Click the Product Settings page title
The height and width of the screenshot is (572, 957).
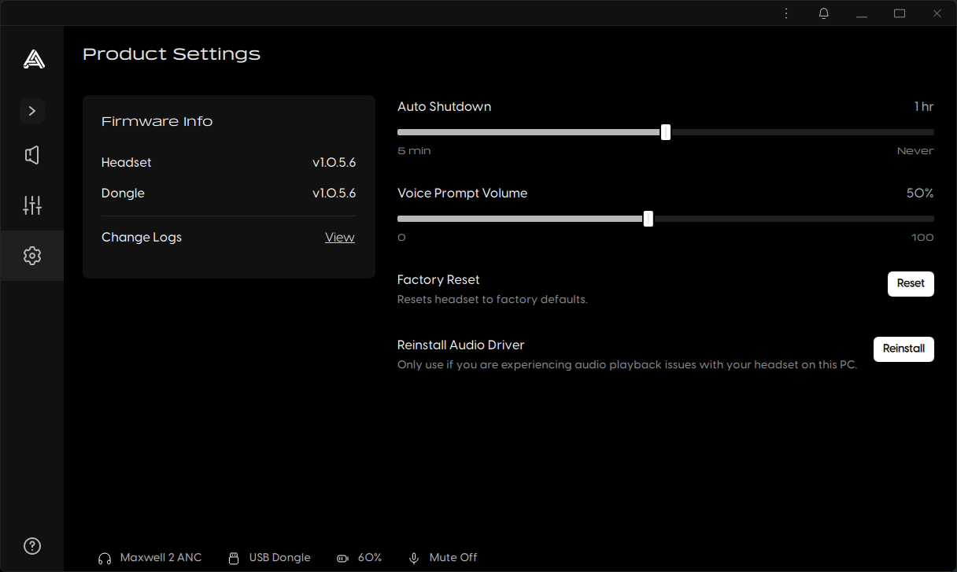172,54
